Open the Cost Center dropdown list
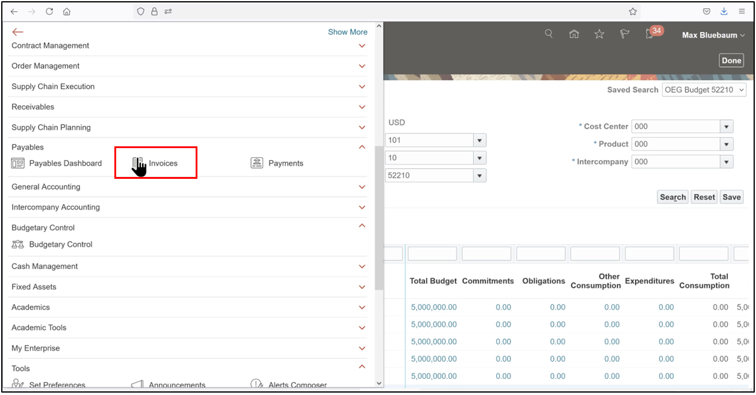 point(727,126)
